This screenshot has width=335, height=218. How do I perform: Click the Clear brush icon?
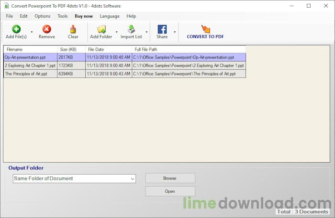tap(73, 29)
